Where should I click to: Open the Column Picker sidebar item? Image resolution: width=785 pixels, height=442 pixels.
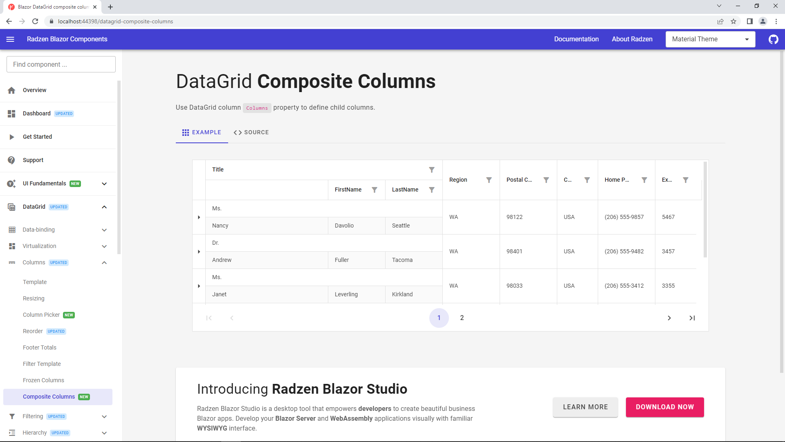[41, 315]
